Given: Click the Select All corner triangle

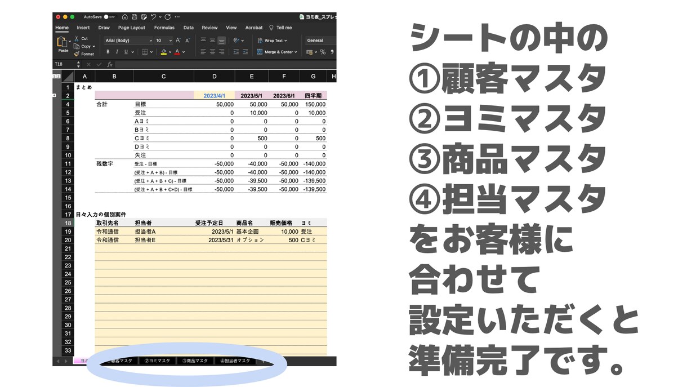Looking at the screenshot, I should coord(68,77).
